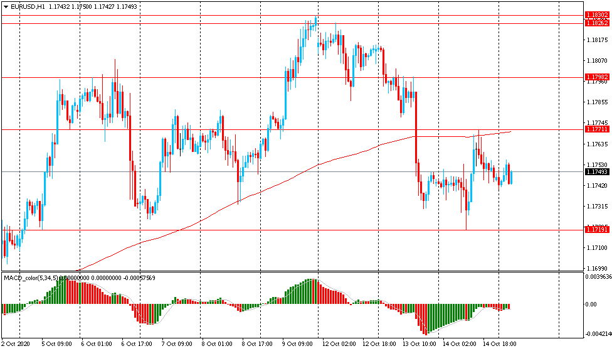Select the 1.17982 red price label
The image size is (612, 351).
pos(597,77)
